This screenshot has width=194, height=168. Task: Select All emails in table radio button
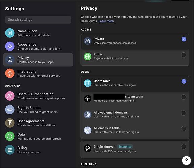pos(184,128)
